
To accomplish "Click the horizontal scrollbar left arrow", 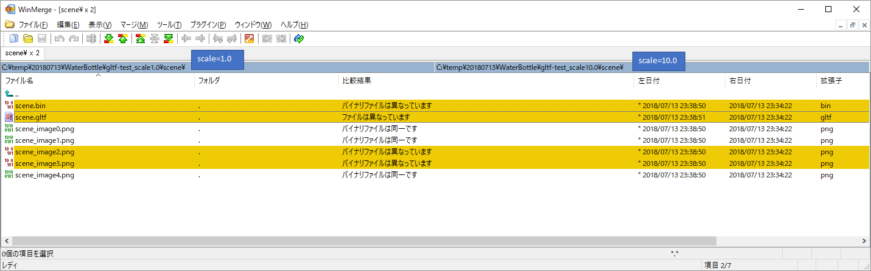I will click(x=6, y=241).
